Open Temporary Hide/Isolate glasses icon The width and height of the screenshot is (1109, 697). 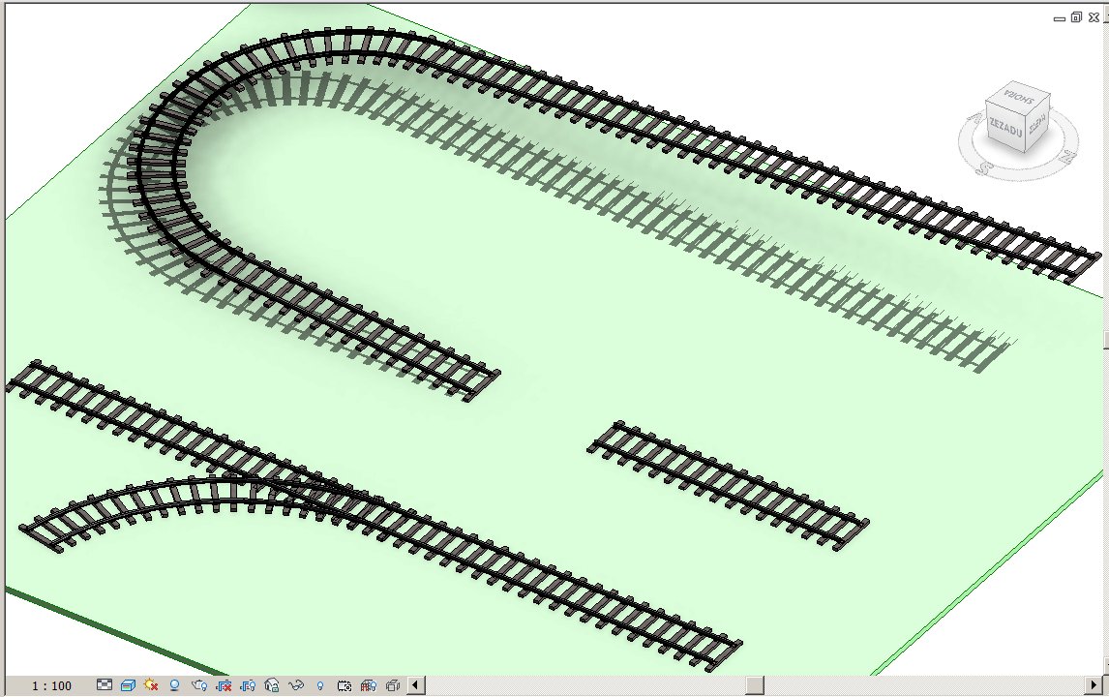(296, 685)
